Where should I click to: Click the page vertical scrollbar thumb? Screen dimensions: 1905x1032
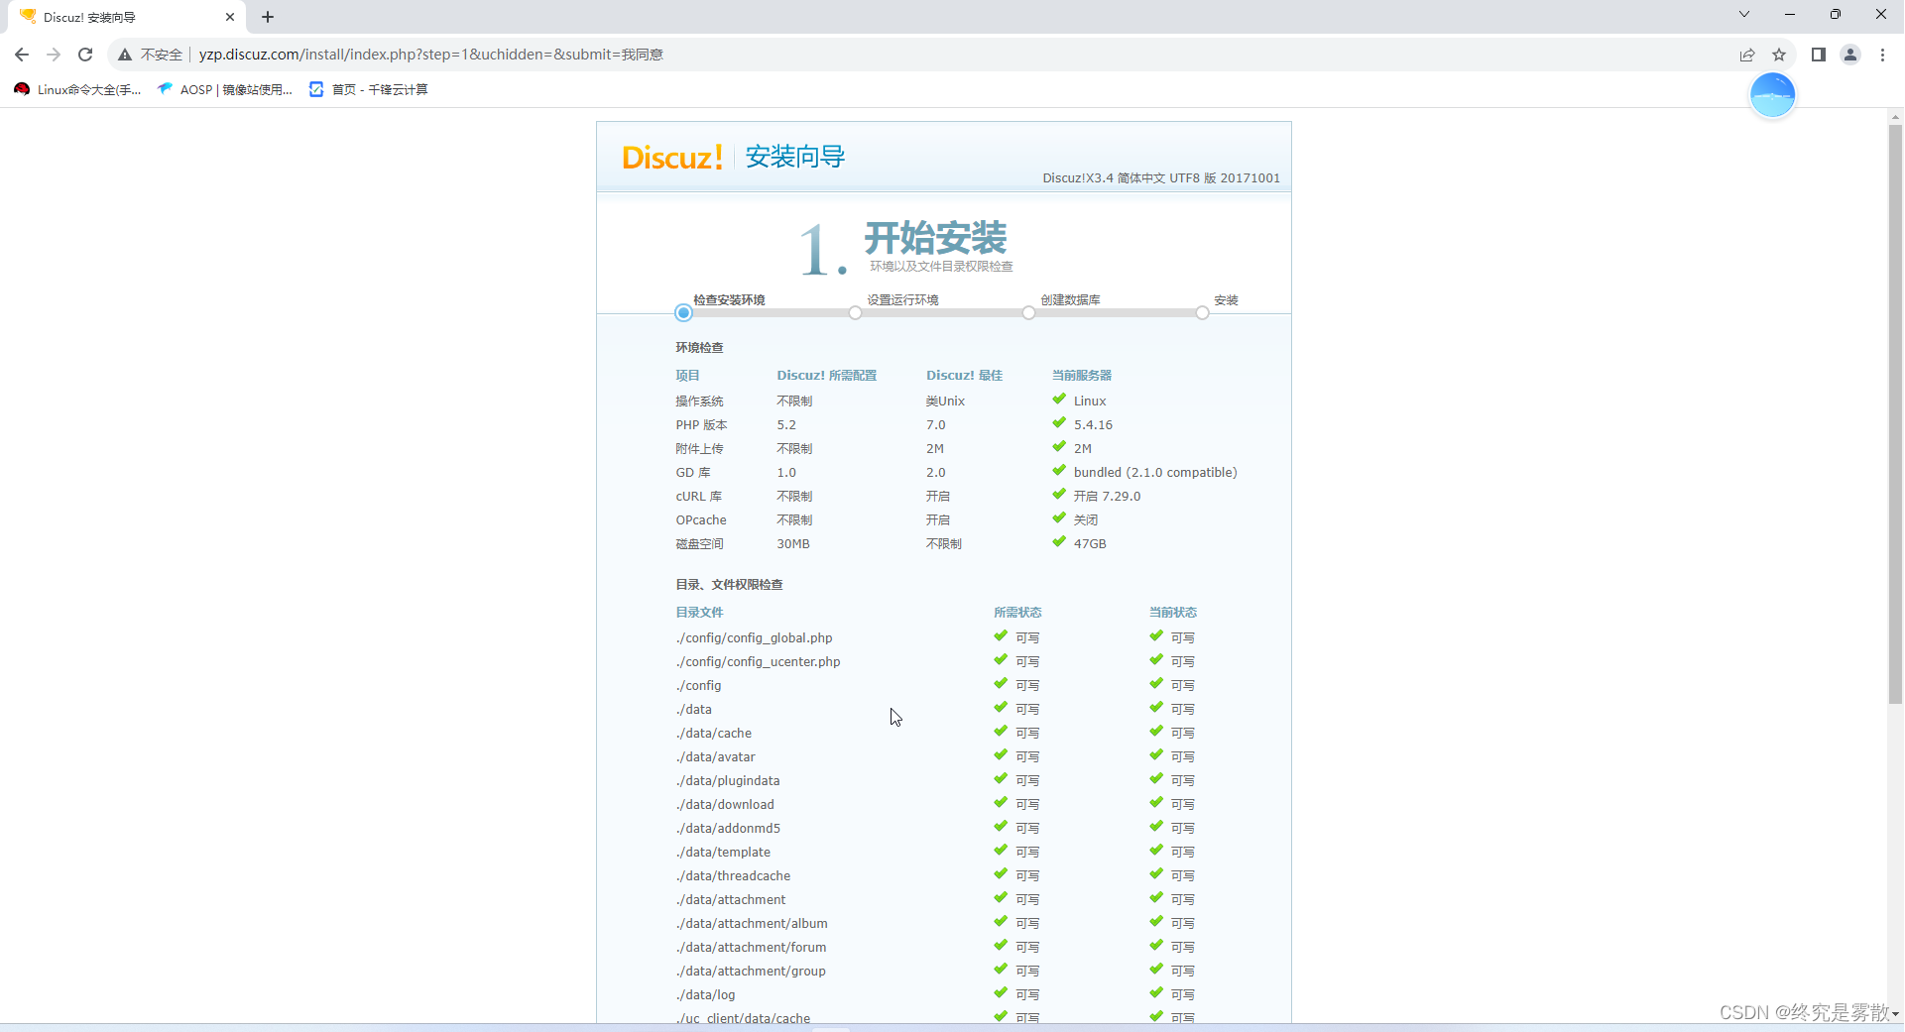pos(1895,414)
